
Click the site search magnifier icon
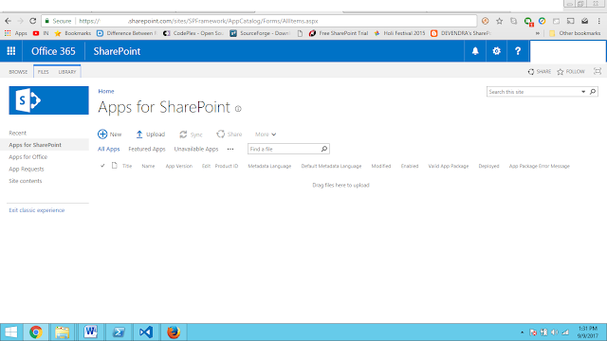point(593,92)
